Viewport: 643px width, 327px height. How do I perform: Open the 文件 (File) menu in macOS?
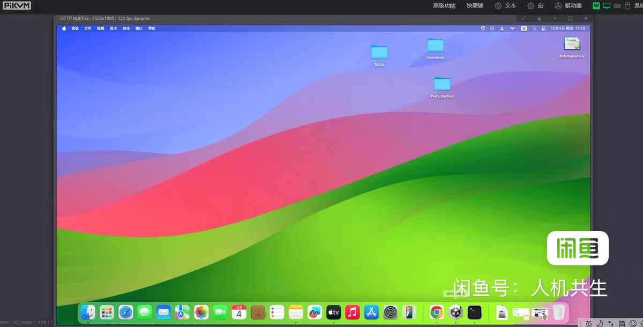88,28
